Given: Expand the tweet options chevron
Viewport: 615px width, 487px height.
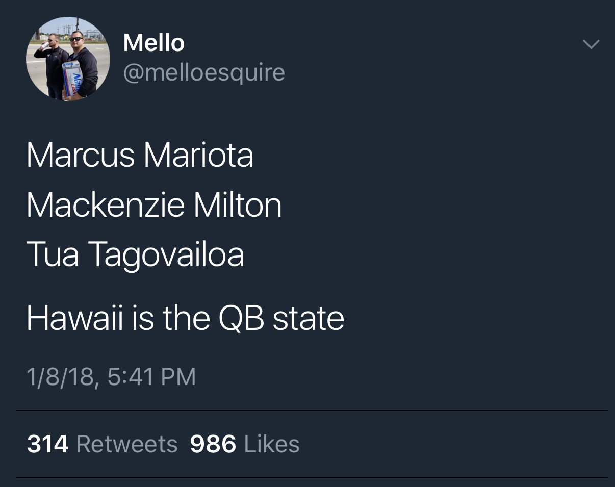Looking at the screenshot, I should [x=591, y=45].
